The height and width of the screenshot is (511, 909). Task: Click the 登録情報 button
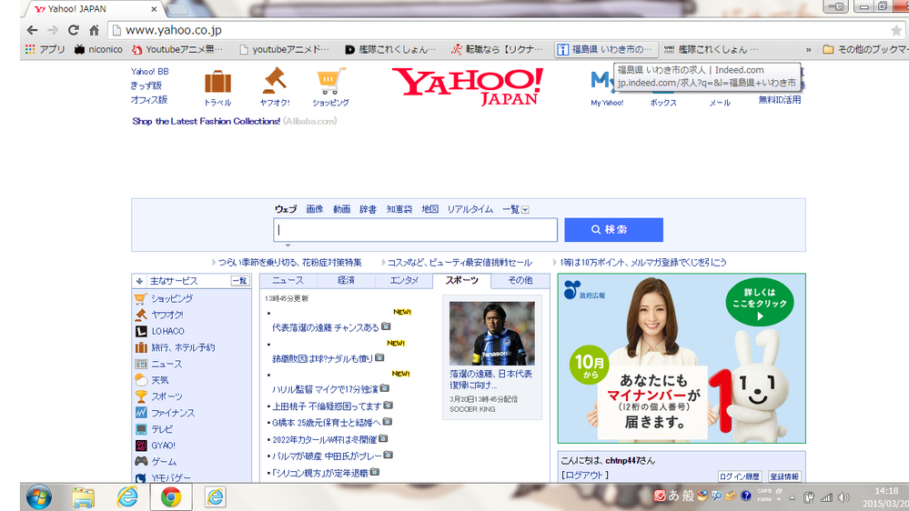pyautogui.click(x=783, y=476)
